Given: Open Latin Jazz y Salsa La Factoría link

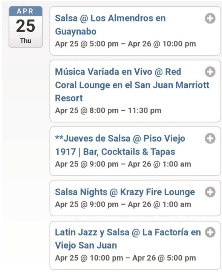Looking at the screenshot, I should coord(128,239).
